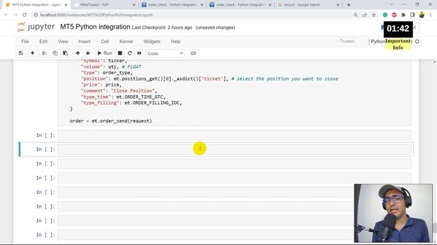Open the Insert menu
The height and width of the screenshot is (245, 437).
click(85, 42)
